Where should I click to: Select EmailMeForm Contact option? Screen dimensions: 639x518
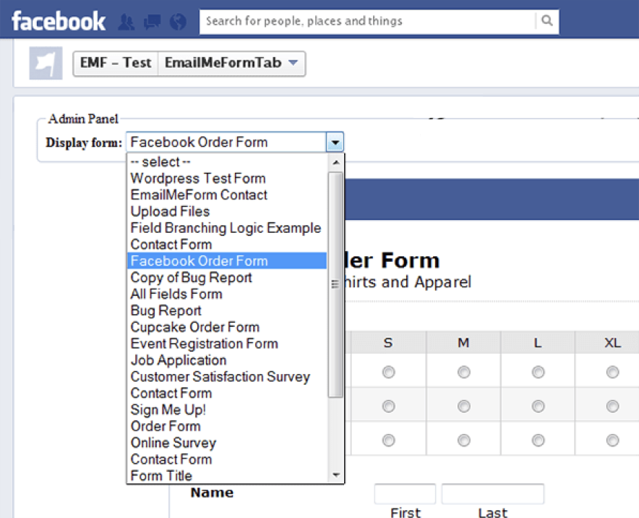(x=227, y=195)
